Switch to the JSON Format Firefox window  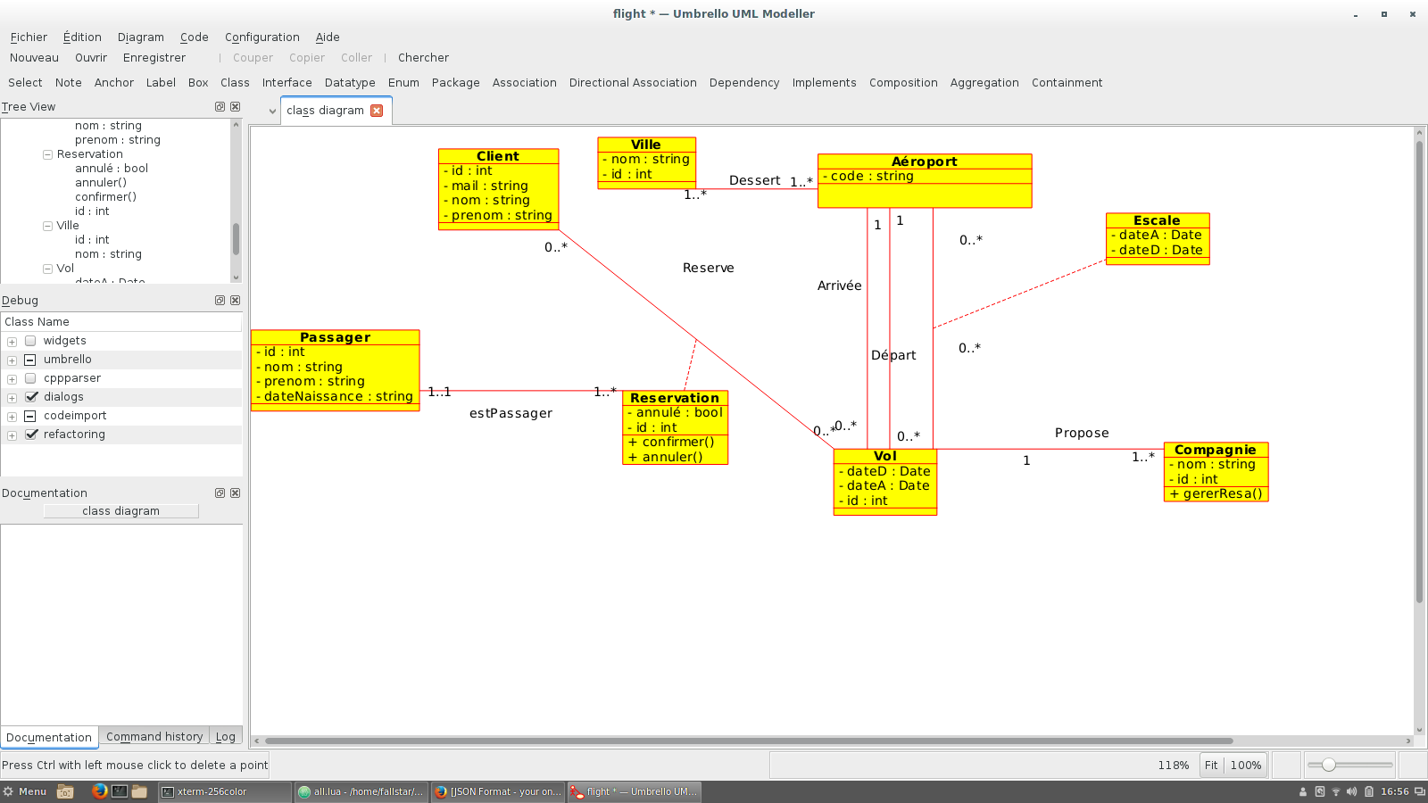click(498, 791)
